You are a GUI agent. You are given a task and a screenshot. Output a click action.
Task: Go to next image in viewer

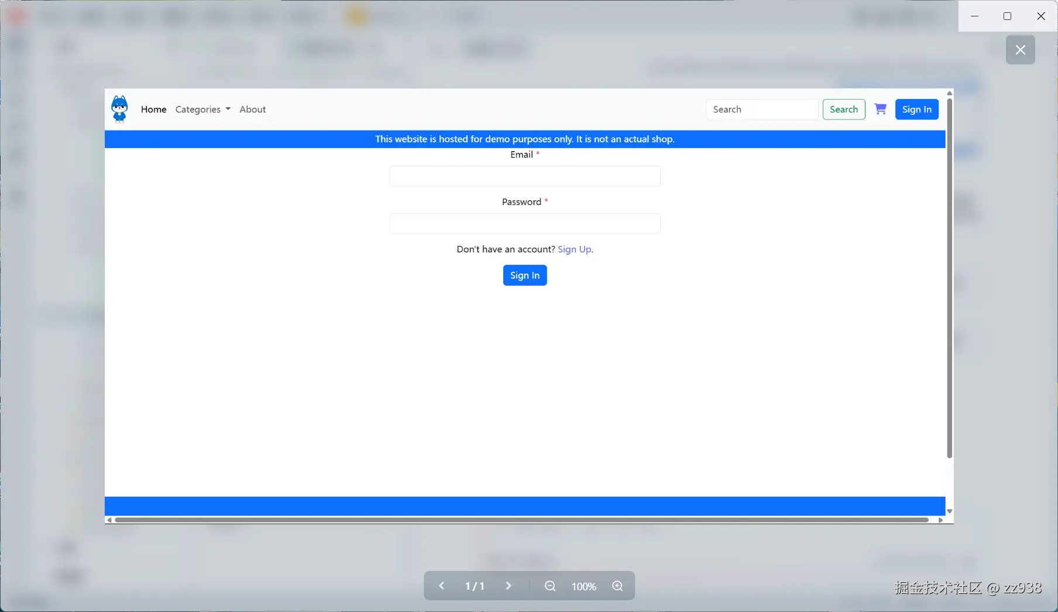[x=509, y=586]
